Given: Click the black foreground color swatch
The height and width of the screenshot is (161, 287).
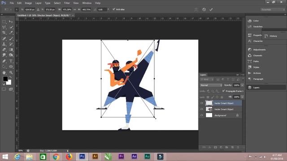Looking at the screenshot, I should (x=5, y=79).
